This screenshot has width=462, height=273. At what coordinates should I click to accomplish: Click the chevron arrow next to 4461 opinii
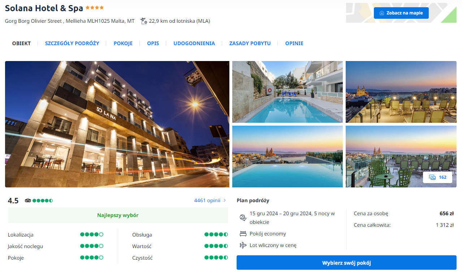coord(225,200)
